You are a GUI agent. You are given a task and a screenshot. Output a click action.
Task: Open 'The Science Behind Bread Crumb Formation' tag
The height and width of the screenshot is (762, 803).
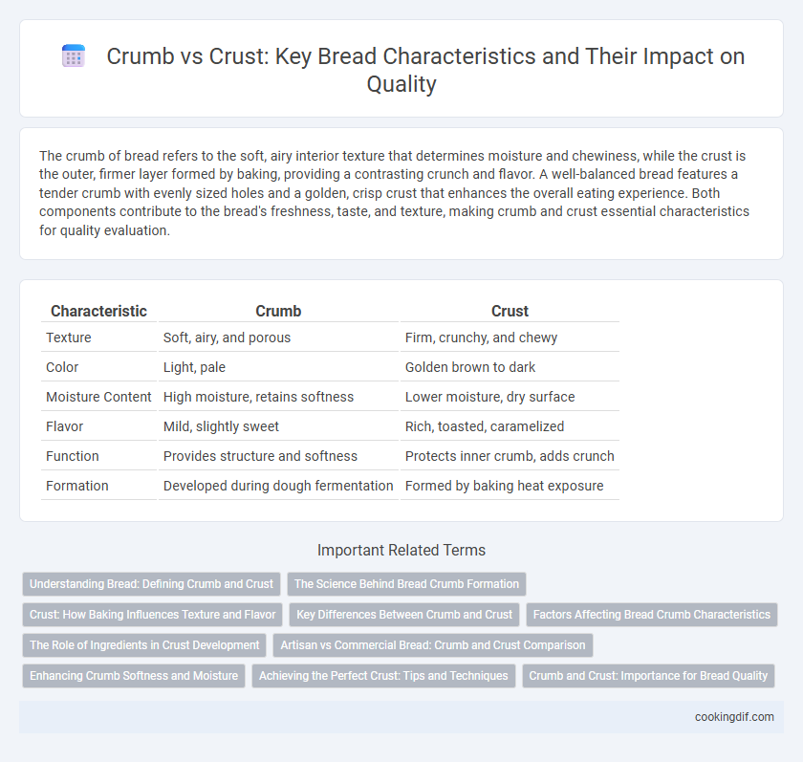[406, 584]
